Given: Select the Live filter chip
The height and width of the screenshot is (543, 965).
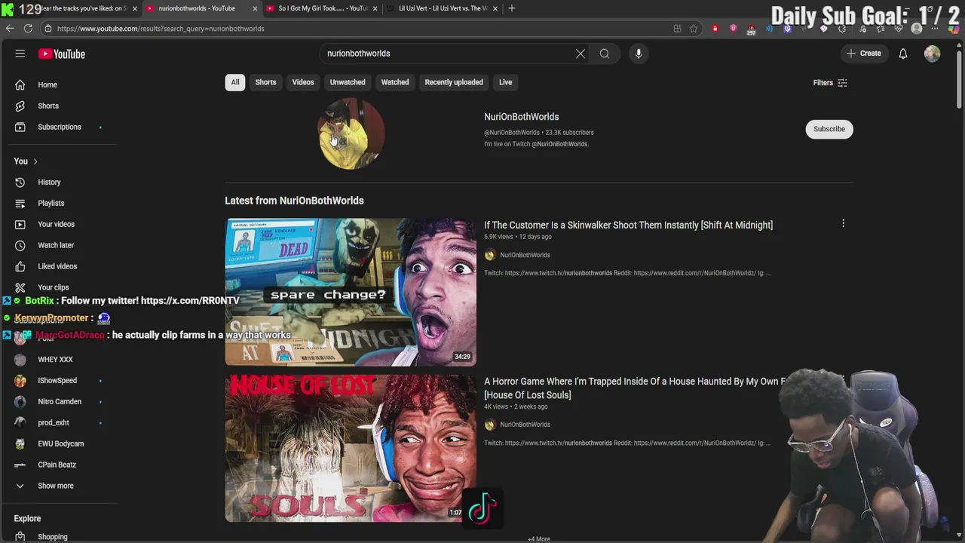Looking at the screenshot, I should 505,82.
